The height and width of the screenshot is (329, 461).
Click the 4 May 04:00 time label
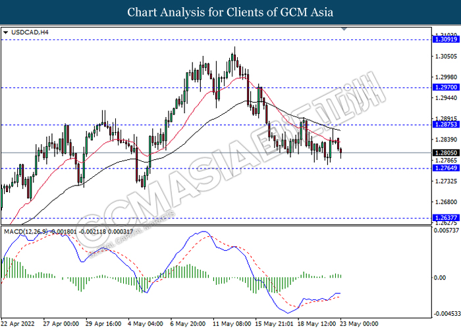(x=146, y=324)
